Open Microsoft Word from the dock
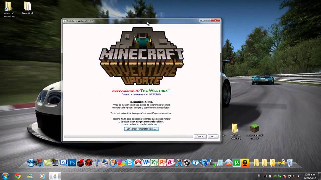Screen dimensions: 321x180 146,163
